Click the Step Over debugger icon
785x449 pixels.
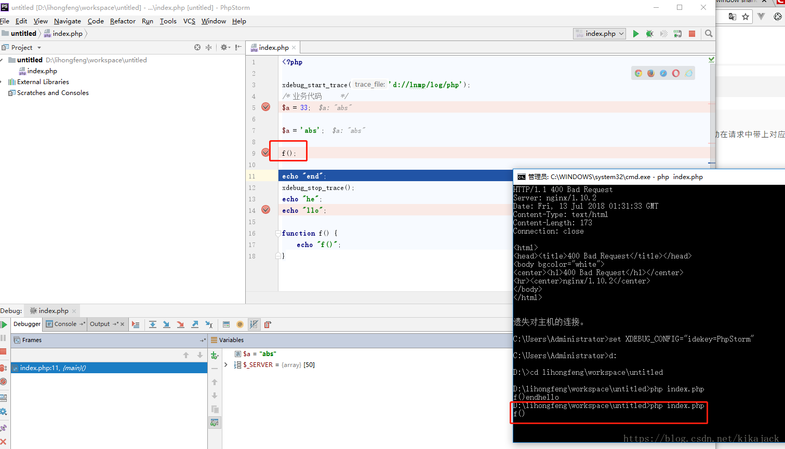point(153,324)
